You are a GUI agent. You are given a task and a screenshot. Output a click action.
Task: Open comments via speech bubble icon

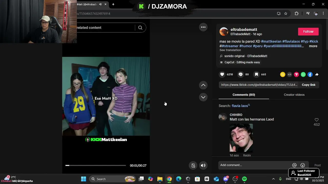[240, 74]
